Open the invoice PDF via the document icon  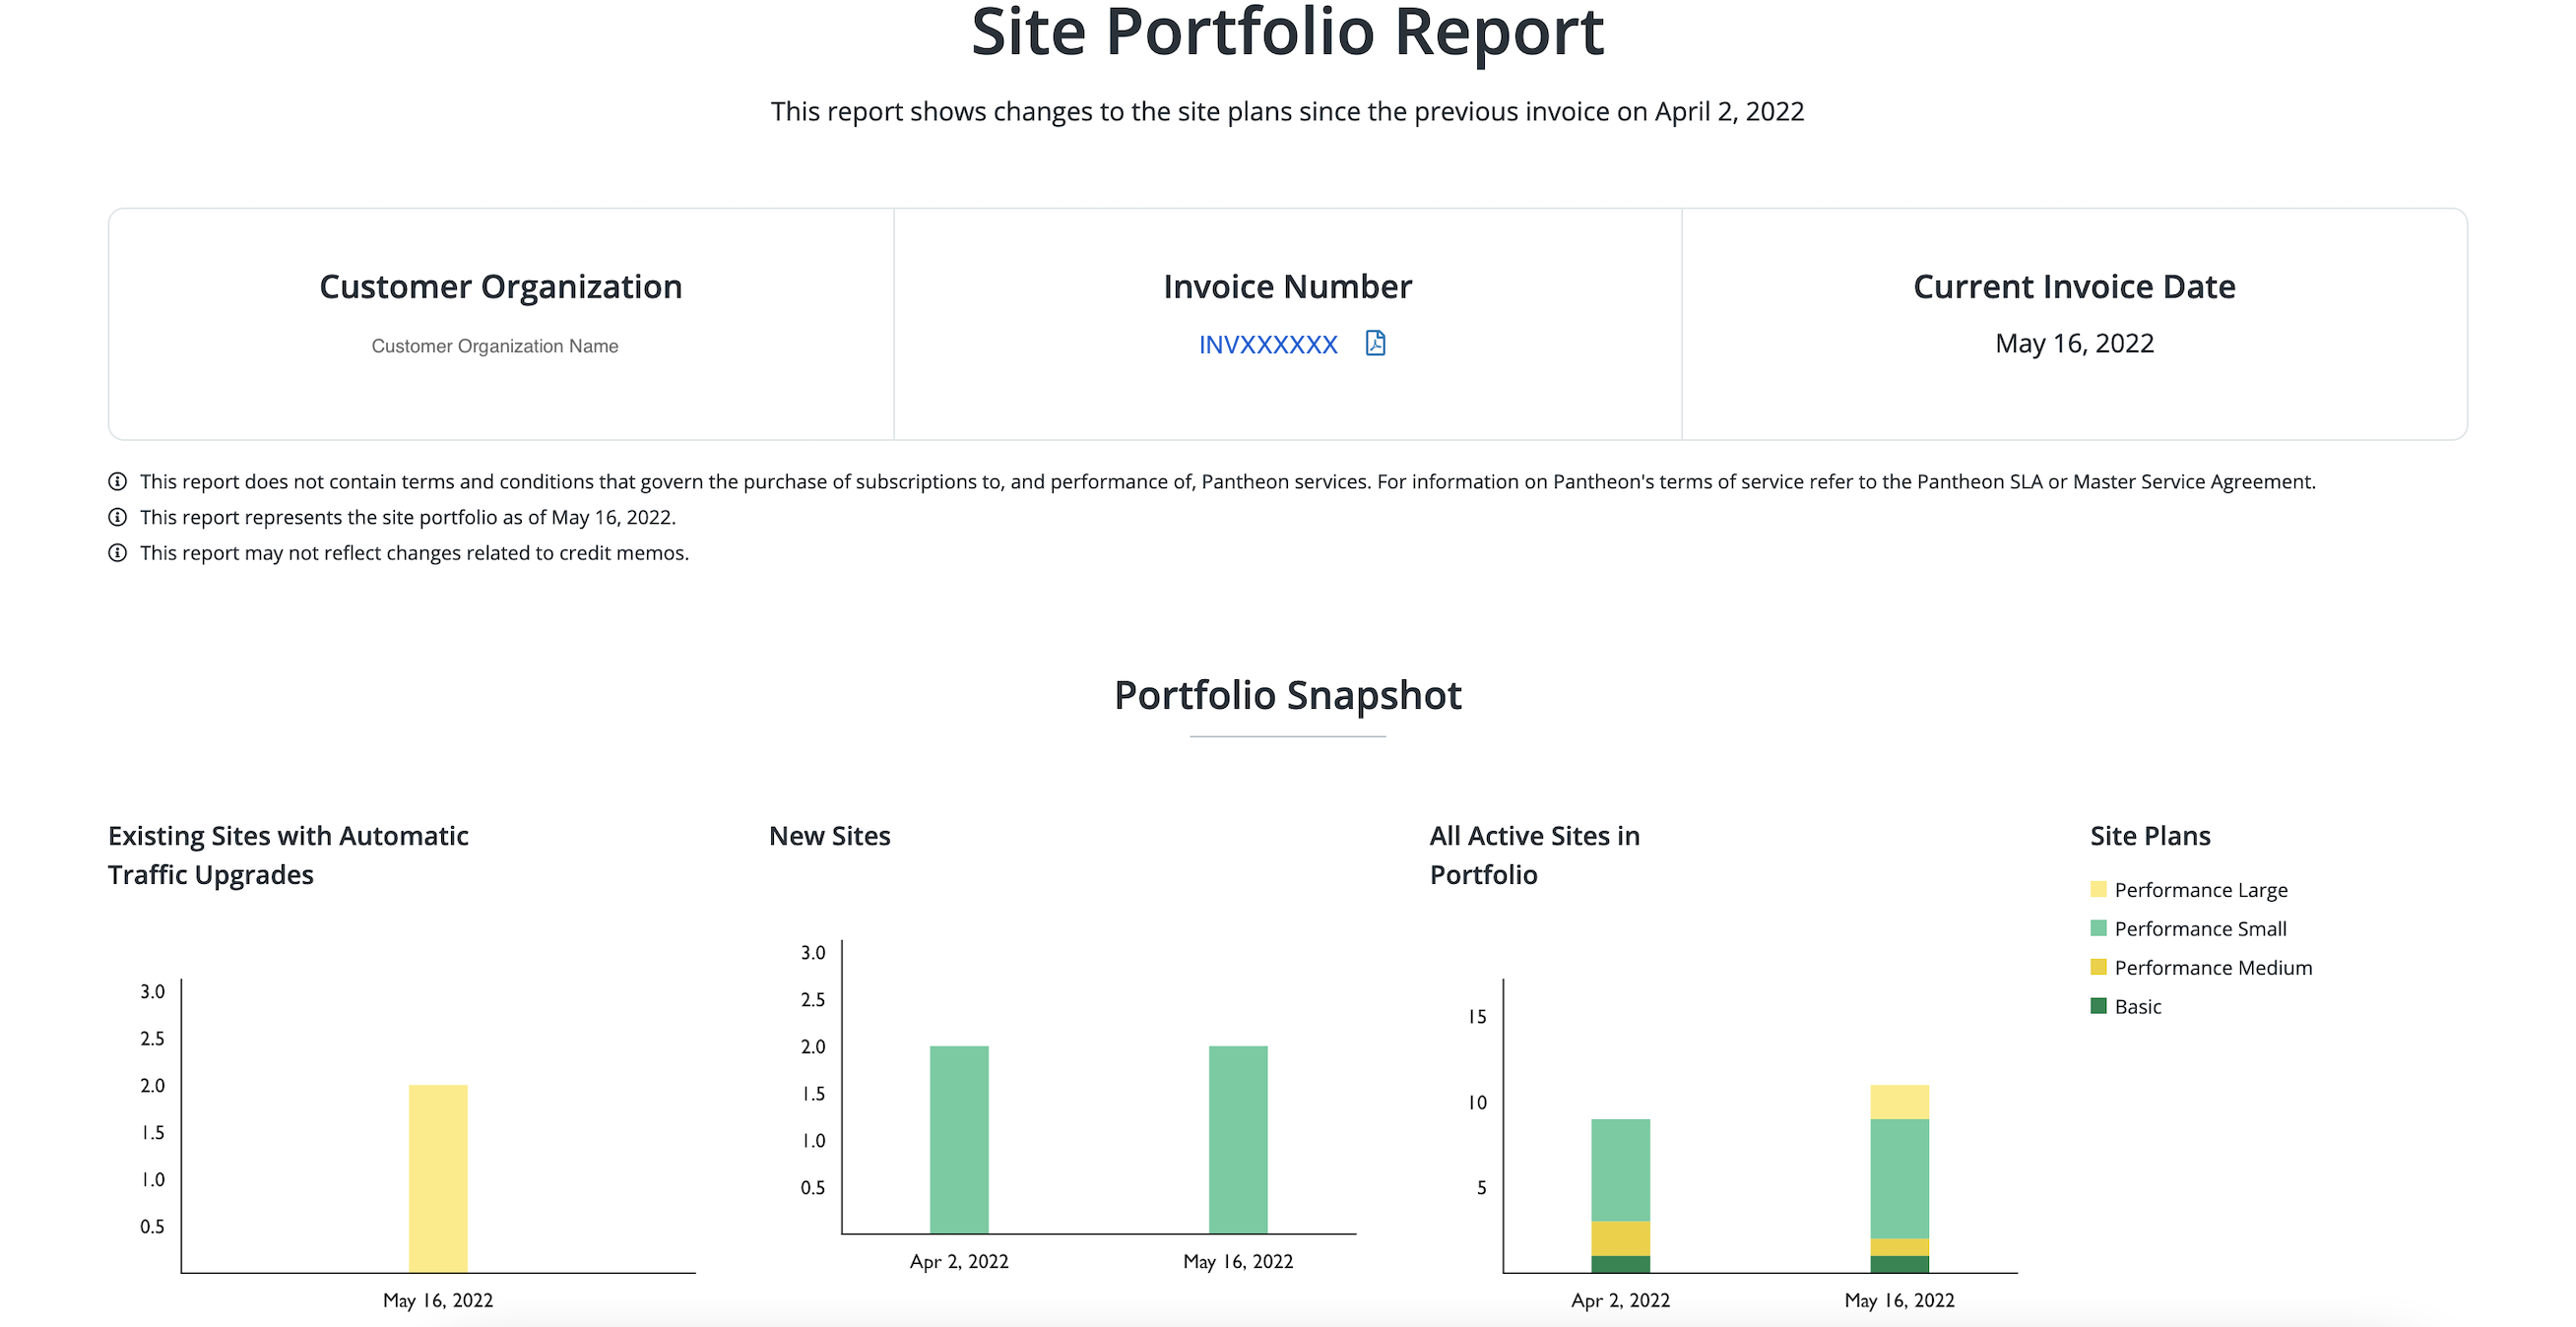[1375, 343]
